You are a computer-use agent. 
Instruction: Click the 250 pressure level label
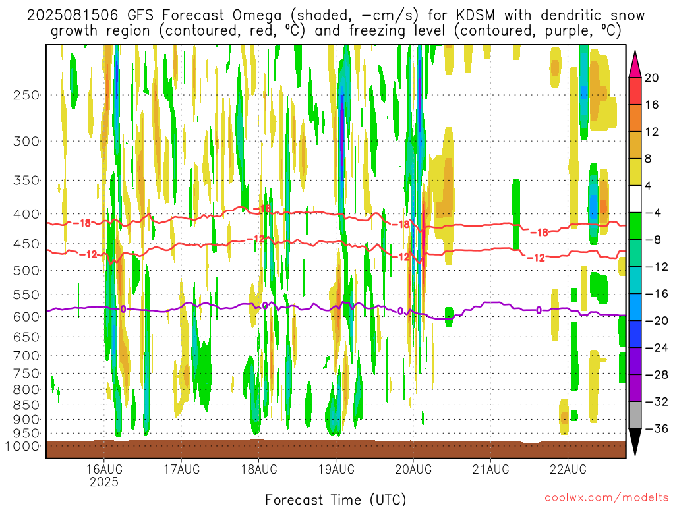tap(26, 95)
